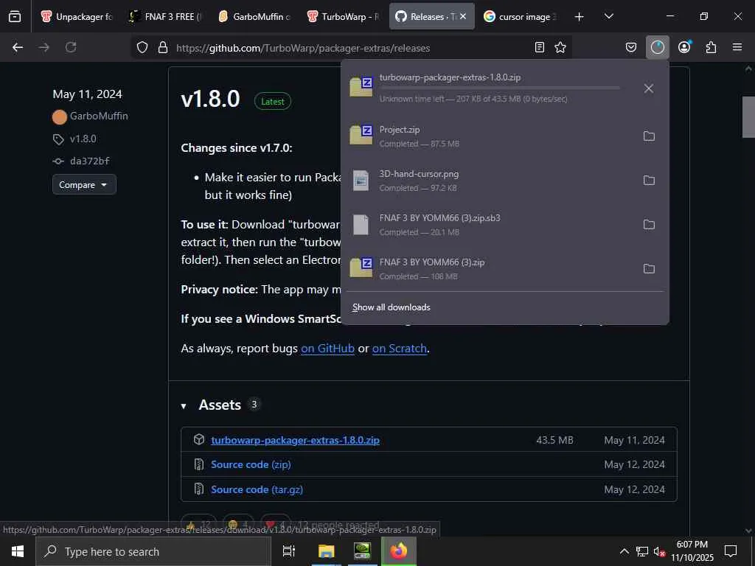Open the new tab plus button
The width and height of the screenshot is (755, 566).
(x=580, y=17)
